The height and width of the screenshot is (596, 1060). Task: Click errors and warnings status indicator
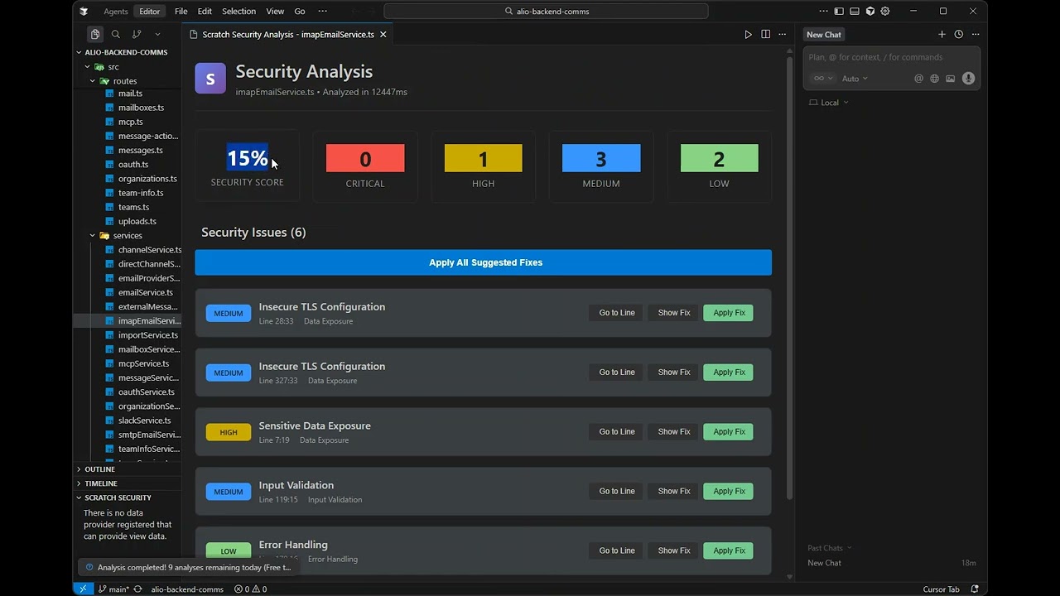[250, 589]
